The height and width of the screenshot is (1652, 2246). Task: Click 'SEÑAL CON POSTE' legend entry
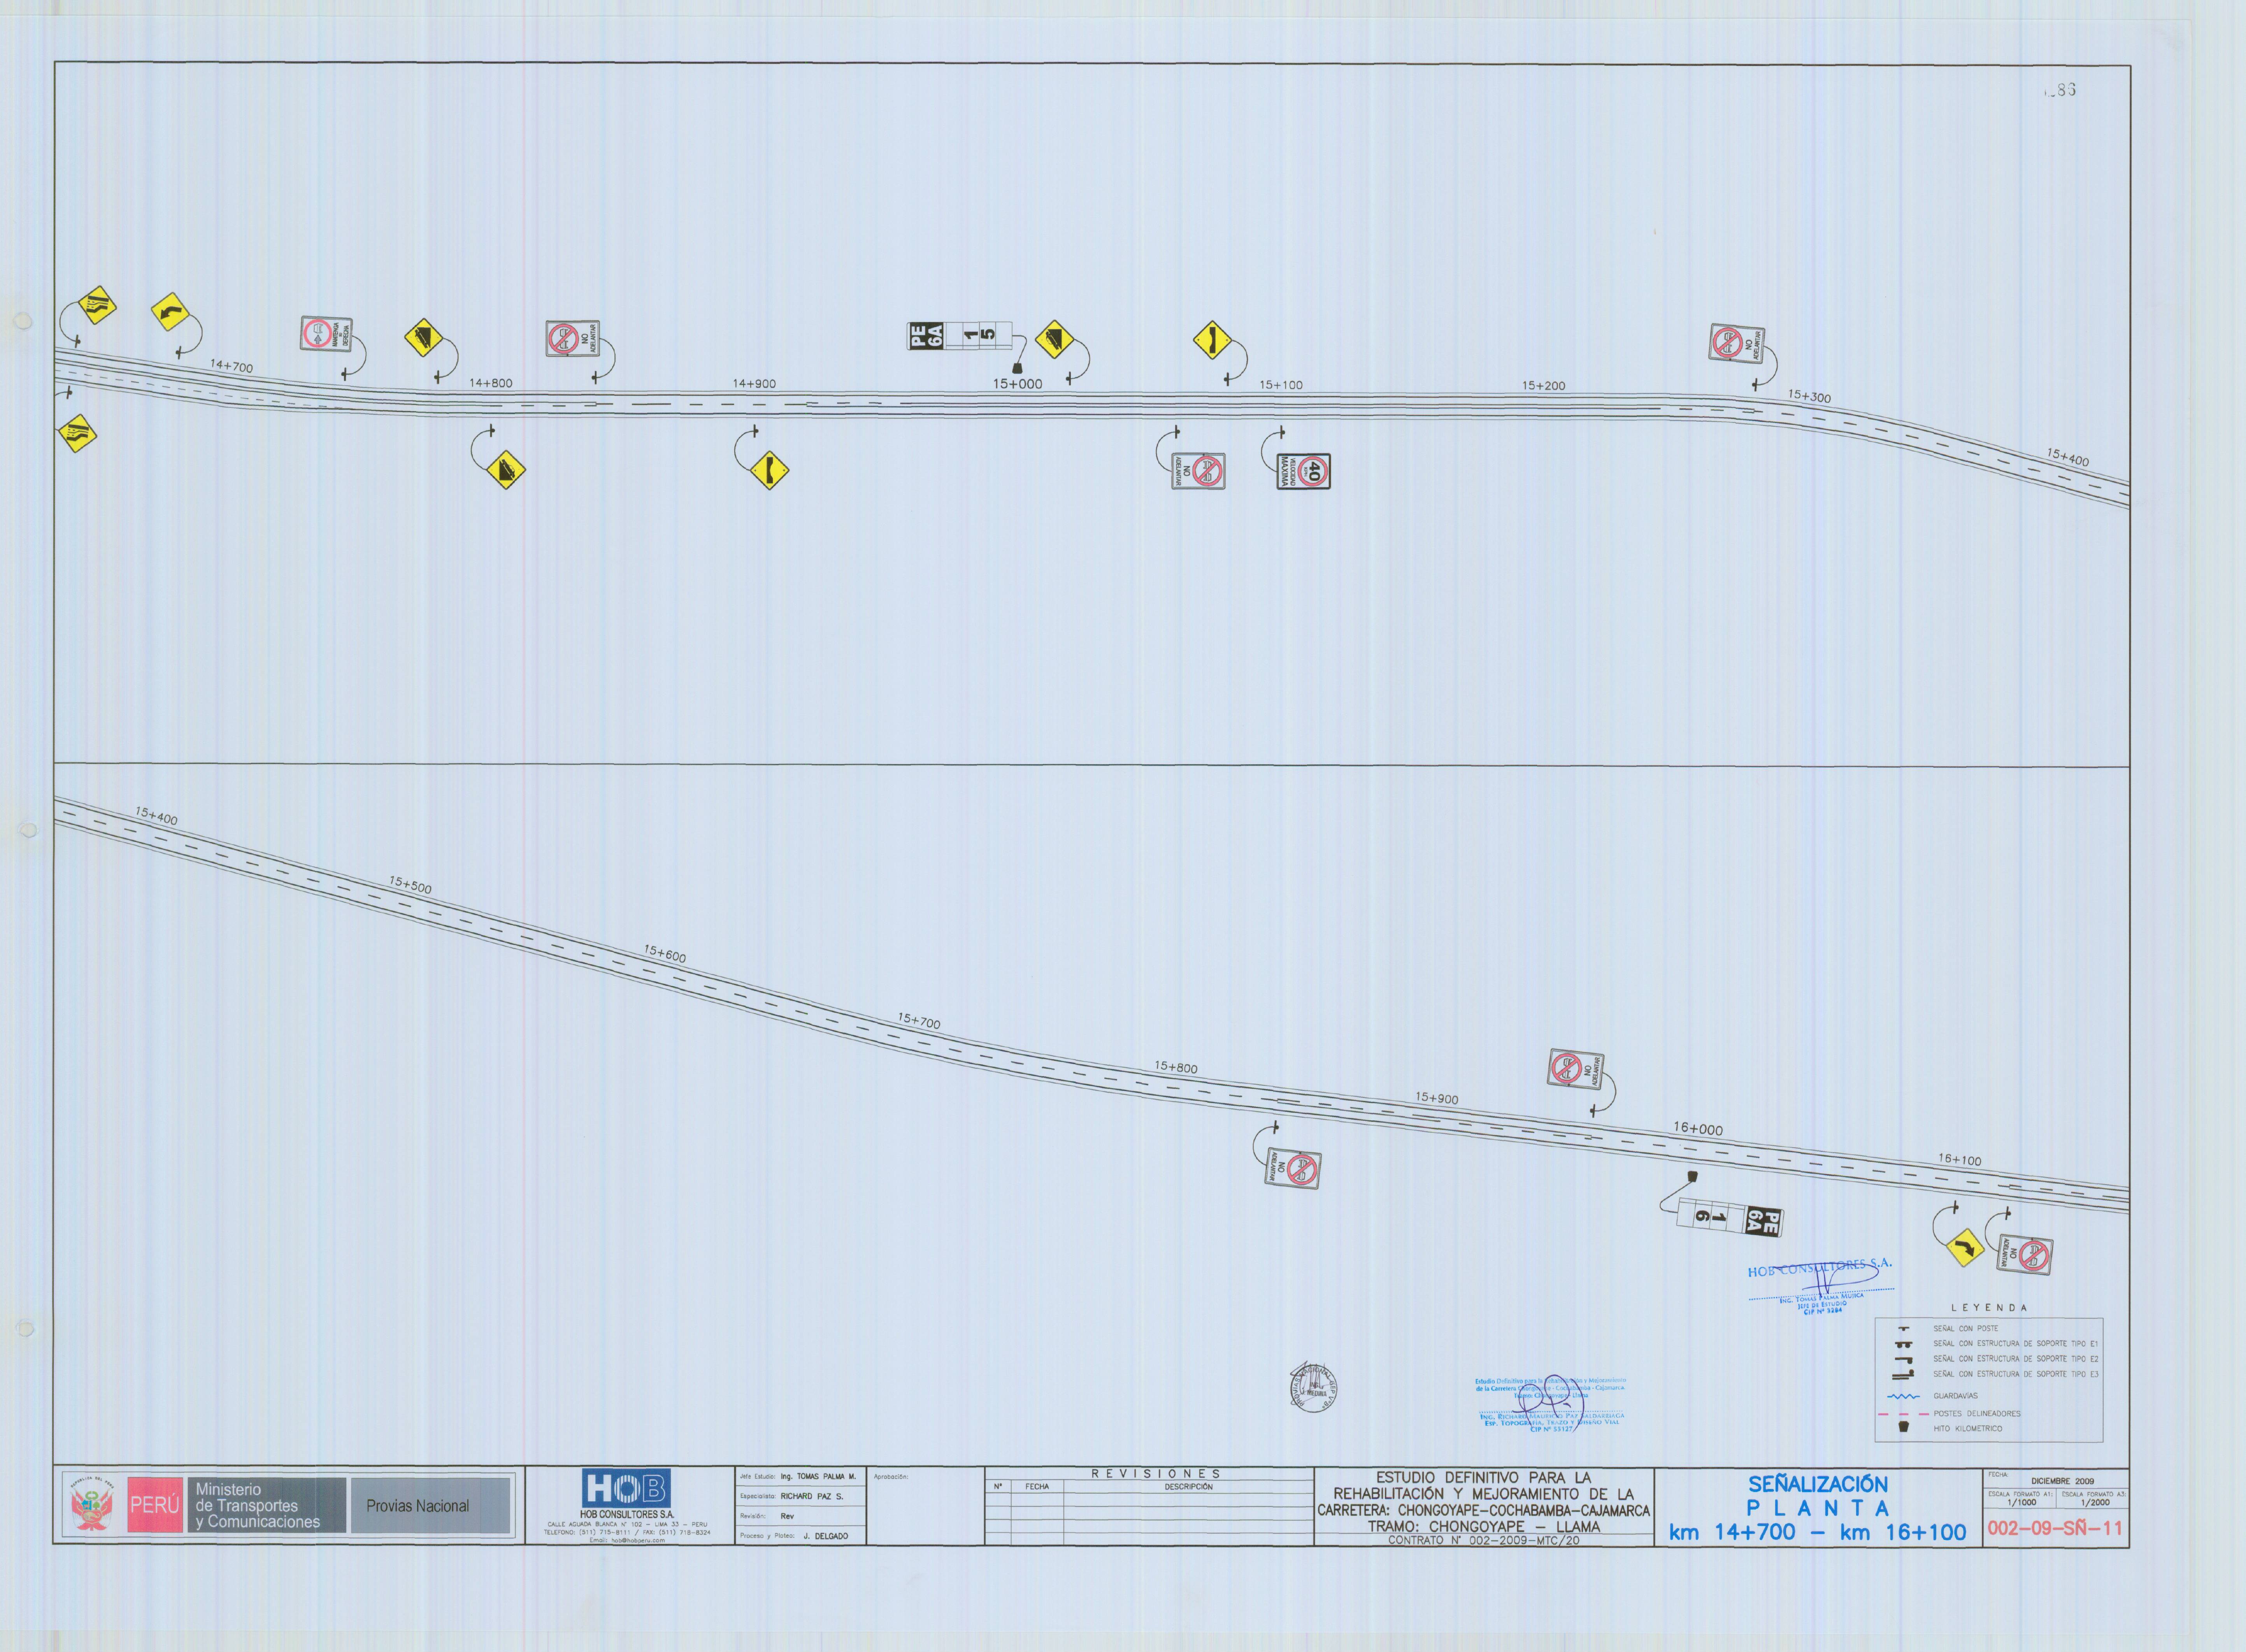point(1965,1329)
